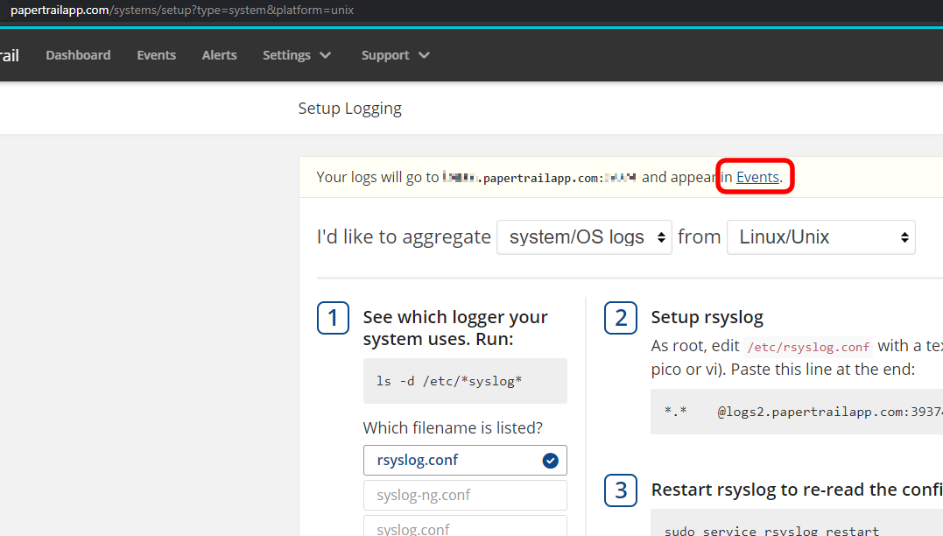Viewport: 943px width, 536px height.
Task: Expand the Settings menu
Action: pos(297,55)
